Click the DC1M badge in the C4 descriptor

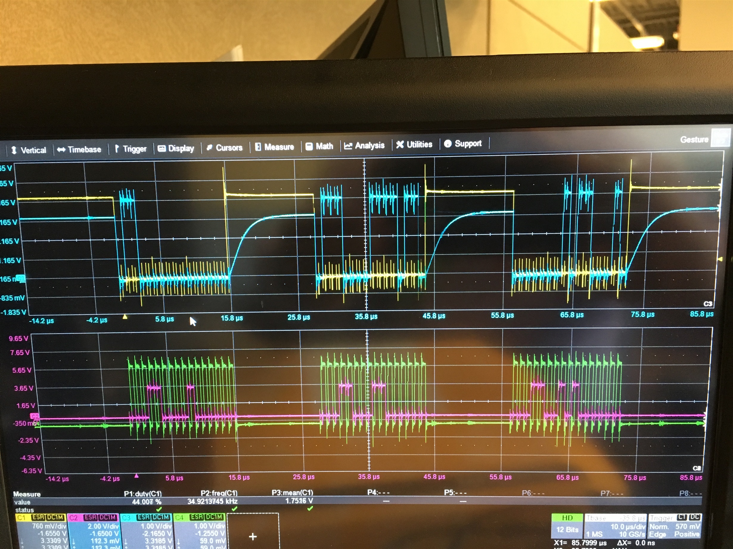click(x=214, y=517)
